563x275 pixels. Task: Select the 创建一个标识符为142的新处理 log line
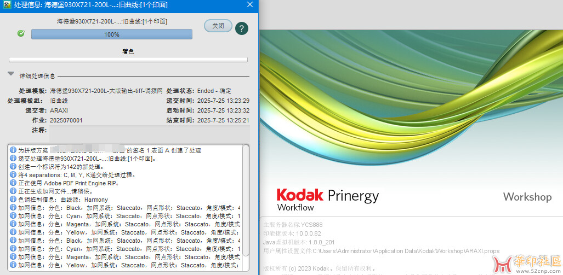(x=61, y=167)
